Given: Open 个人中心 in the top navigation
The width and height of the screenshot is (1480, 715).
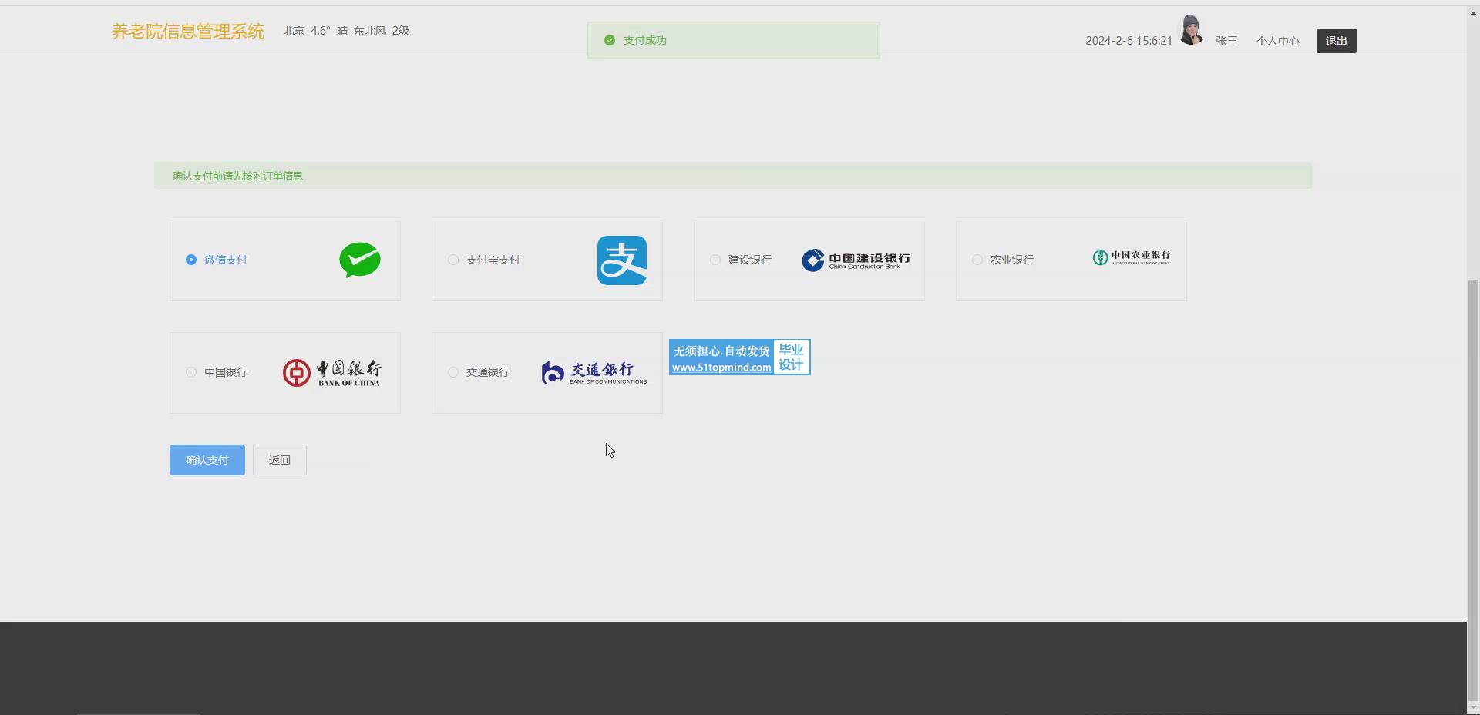Looking at the screenshot, I should (x=1277, y=41).
